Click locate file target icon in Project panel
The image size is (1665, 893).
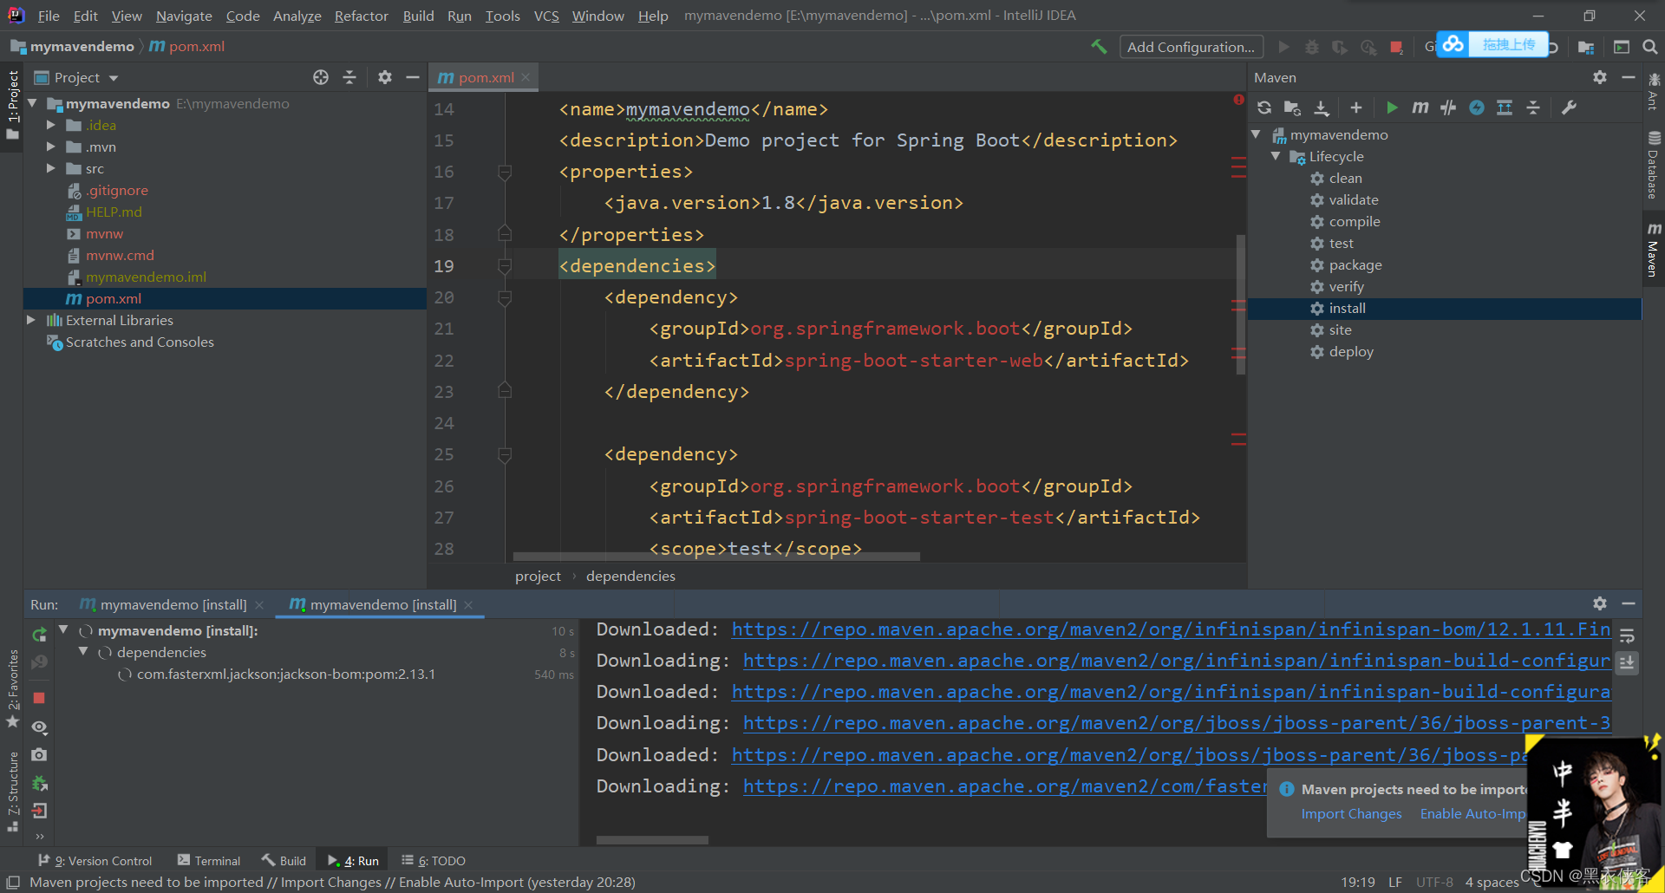[x=321, y=77]
